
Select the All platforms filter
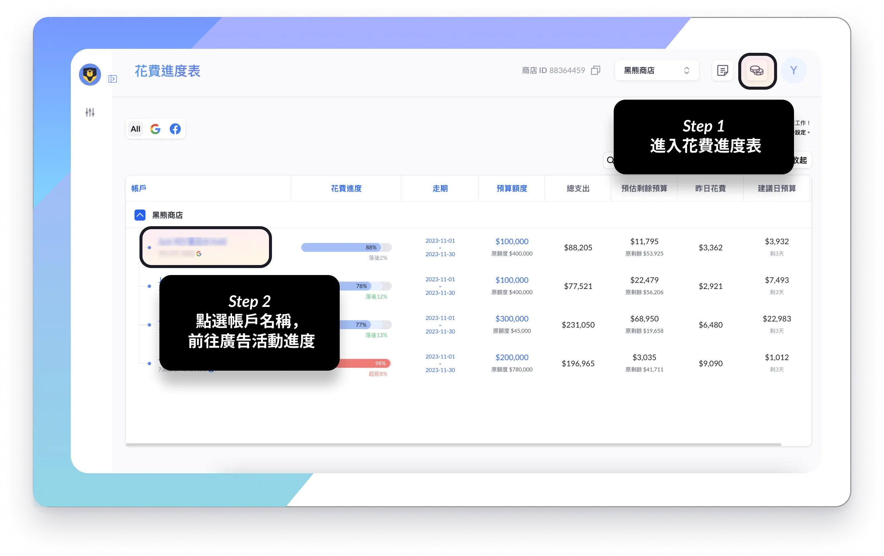tap(135, 129)
